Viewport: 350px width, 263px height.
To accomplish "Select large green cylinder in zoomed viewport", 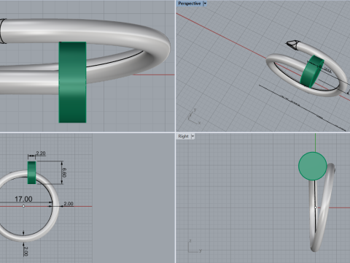I will point(72,82).
